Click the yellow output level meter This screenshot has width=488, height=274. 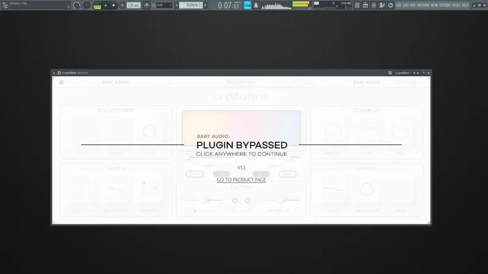point(301,4)
